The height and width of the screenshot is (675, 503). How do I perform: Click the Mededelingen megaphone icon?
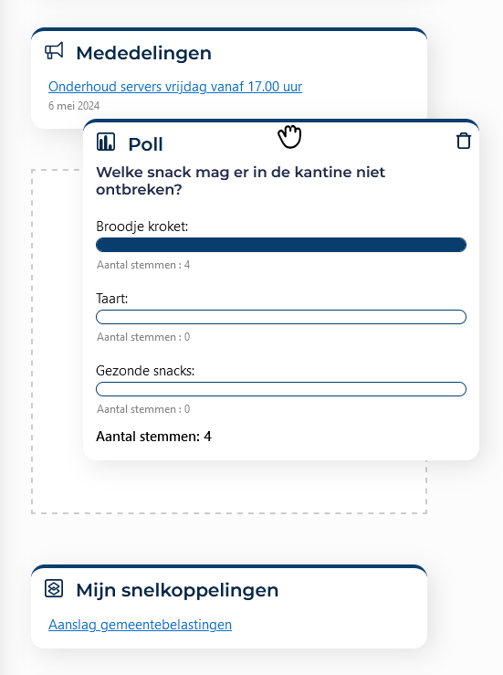pyautogui.click(x=54, y=51)
